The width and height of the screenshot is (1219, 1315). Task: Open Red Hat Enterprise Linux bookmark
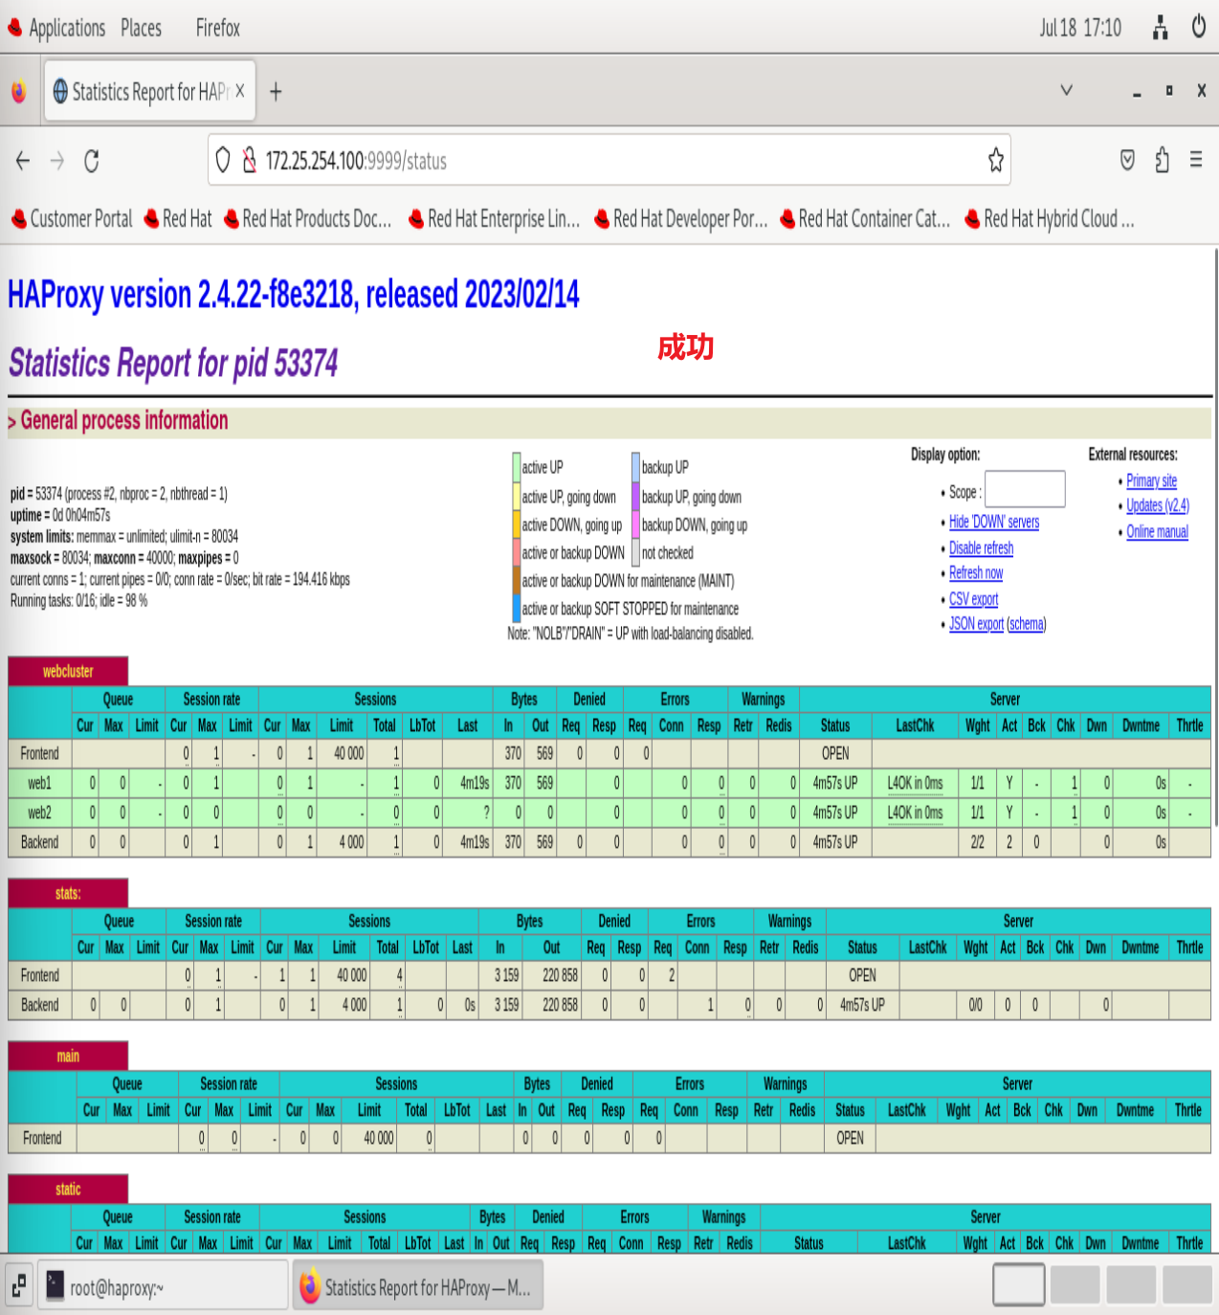tap(495, 219)
